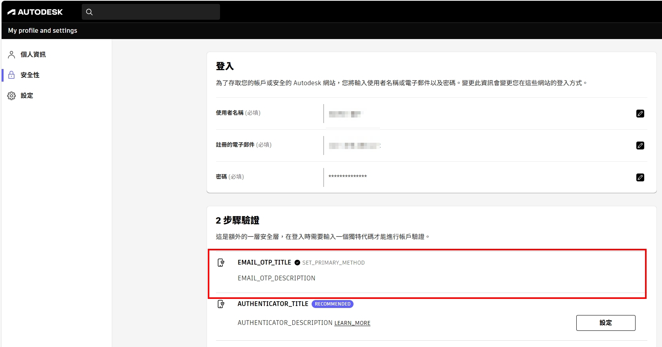This screenshot has height=347, width=662.
Task: Click the pencil icon to change 密碼
Action: (x=640, y=177)
